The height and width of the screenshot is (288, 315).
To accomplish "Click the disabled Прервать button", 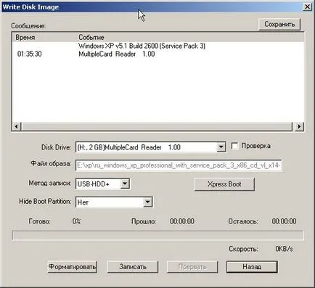I will click(x=192, y=267).
